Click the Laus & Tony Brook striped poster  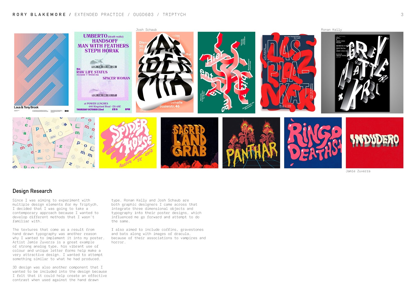pos(41,73)
